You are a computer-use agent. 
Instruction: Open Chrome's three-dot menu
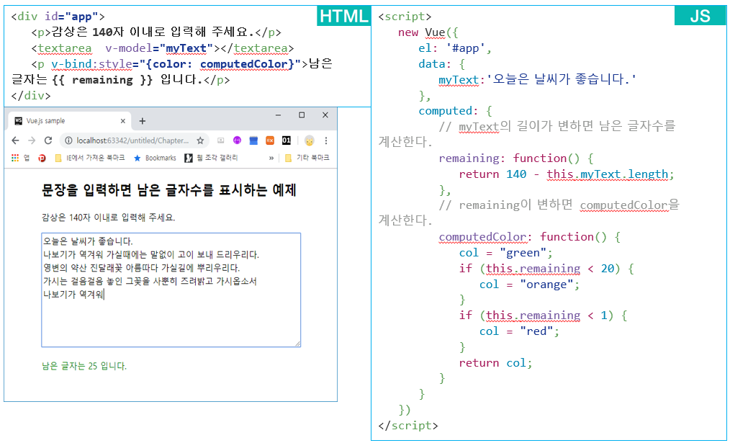tap(326, 140)
